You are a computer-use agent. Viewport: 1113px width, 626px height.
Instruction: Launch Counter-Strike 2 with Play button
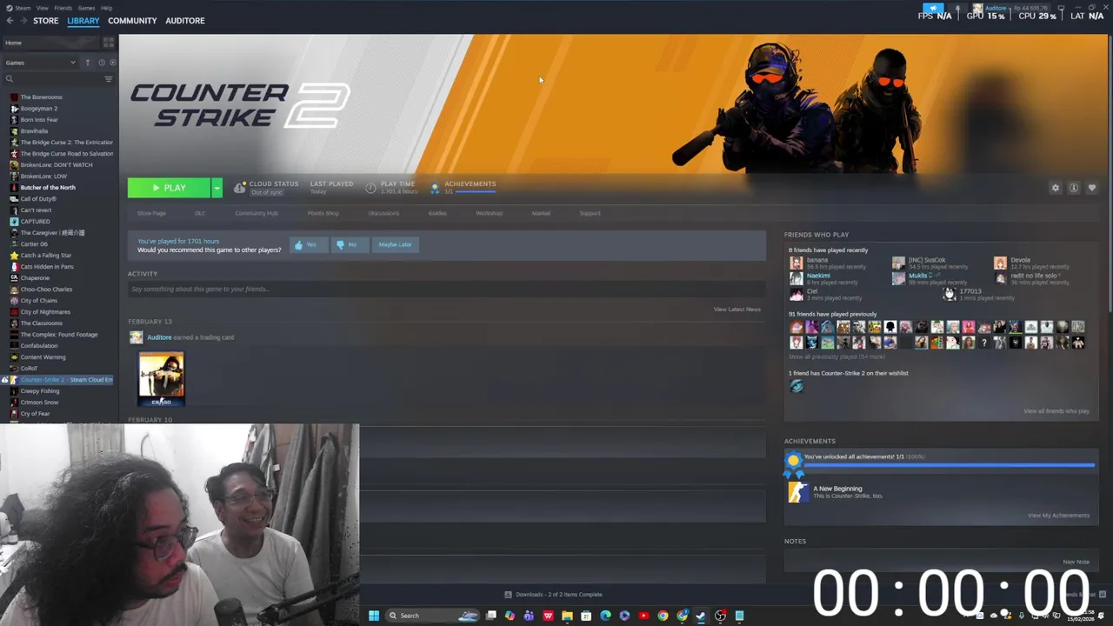(x=169, y=188)
